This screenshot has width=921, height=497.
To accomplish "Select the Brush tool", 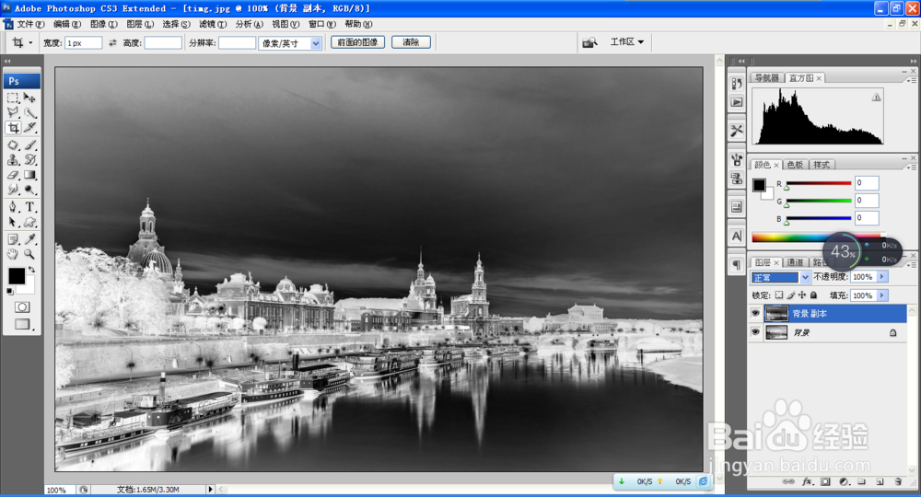I will (29, 144).
